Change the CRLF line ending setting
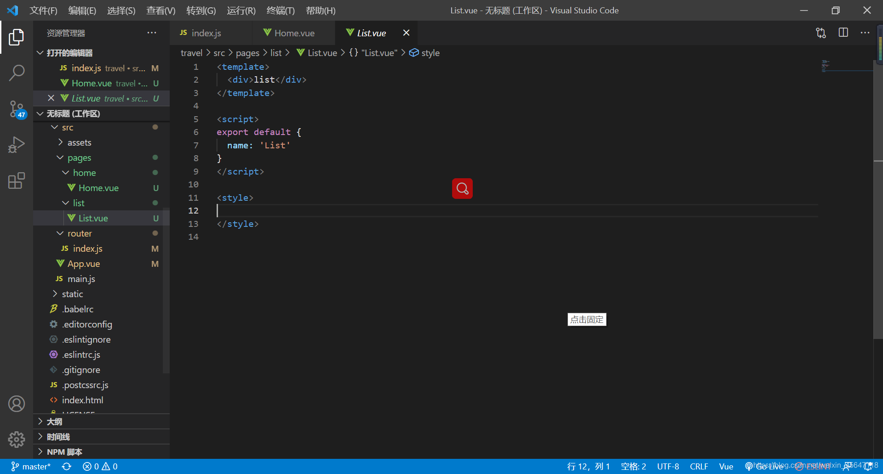The height and width of the screenshot is (474, 883). coord(699,466)
